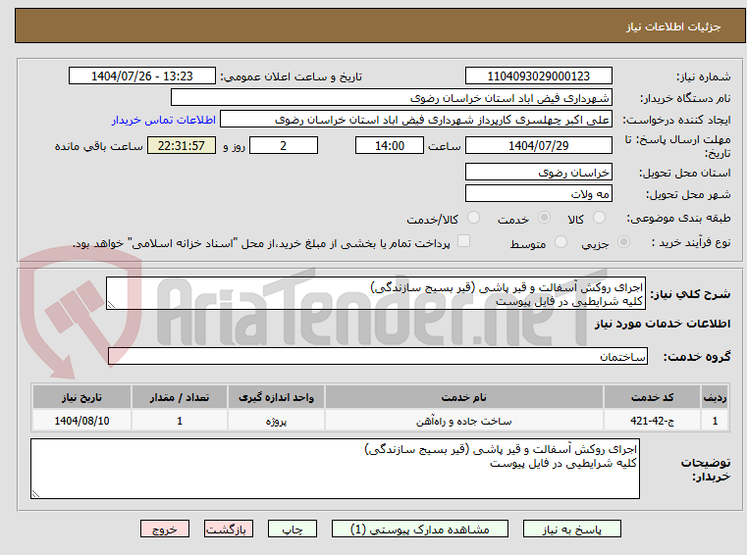This screenshot has height=555, width=747.
Task: Click the announcement date field 1404/07/26 - 13:23
Action: tap(142, 76)
